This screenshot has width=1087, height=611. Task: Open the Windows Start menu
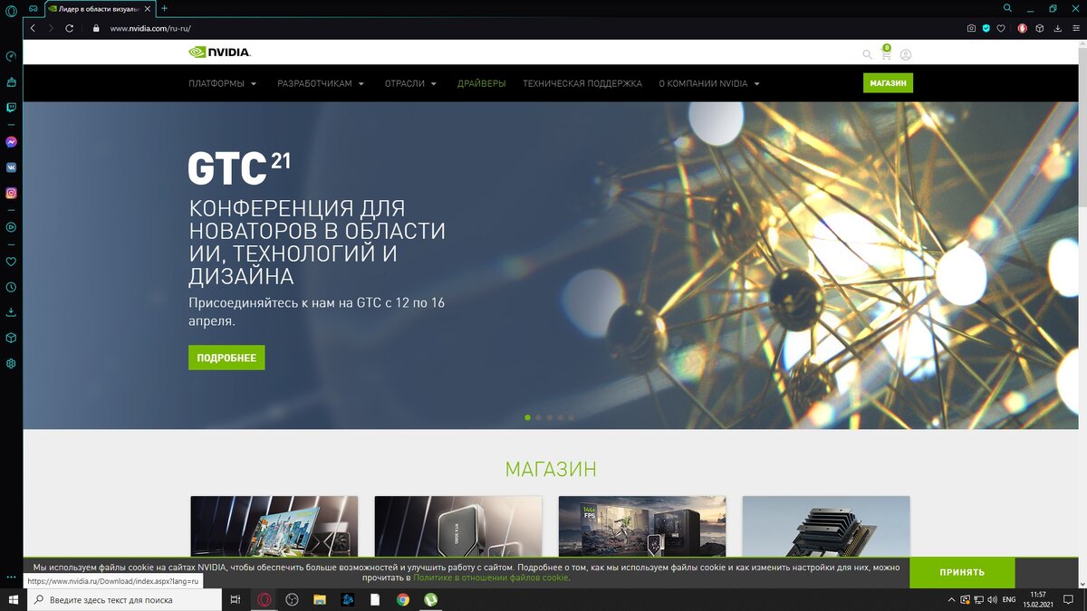coord(13,599)
